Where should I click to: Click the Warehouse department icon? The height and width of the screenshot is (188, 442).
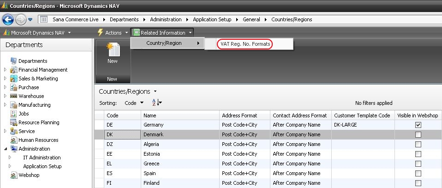click(x=13, y=96)
